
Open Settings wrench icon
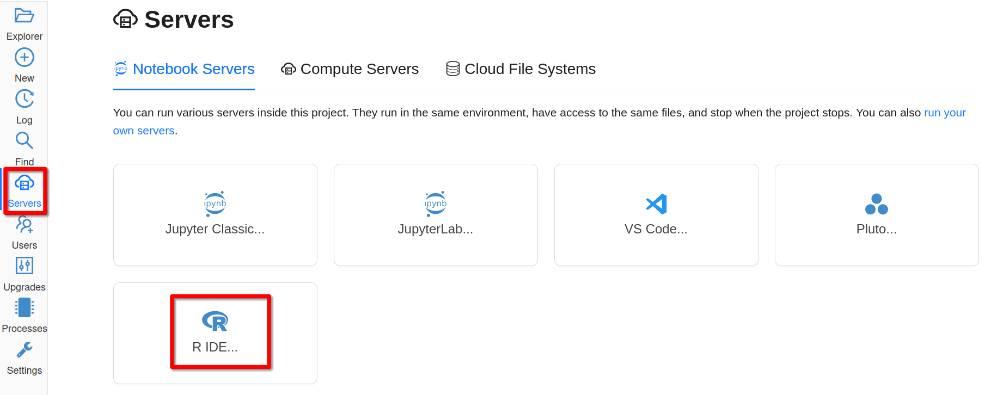25,350
